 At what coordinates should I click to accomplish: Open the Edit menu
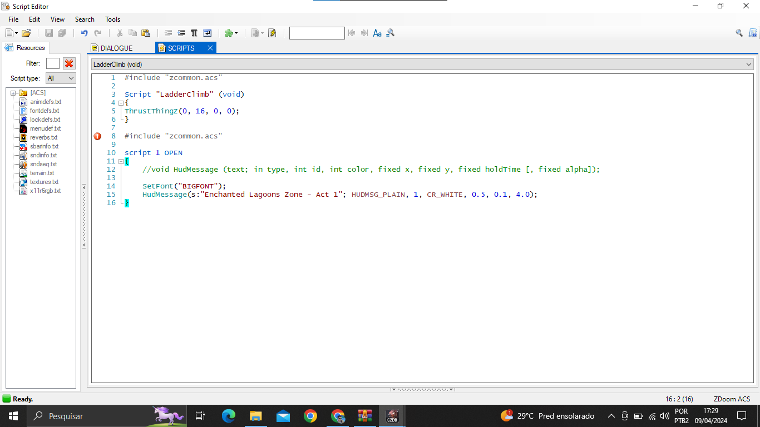click(x=34, y=19)
